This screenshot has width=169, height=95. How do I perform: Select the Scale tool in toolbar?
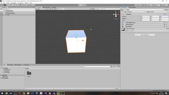(11, 5)
